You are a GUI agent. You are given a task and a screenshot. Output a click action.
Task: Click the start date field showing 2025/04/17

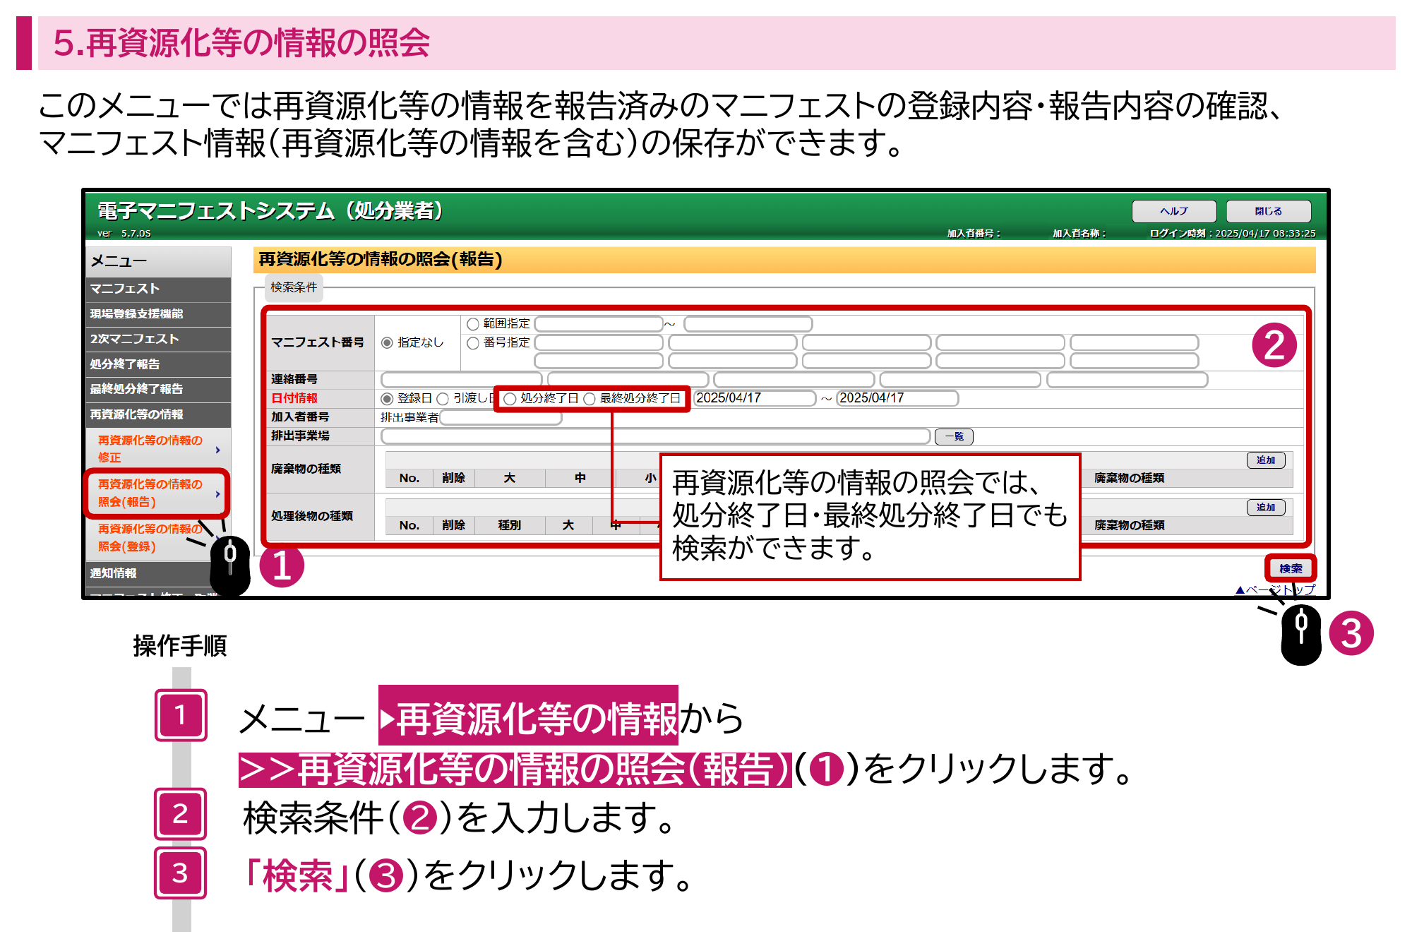coord(755,398)
